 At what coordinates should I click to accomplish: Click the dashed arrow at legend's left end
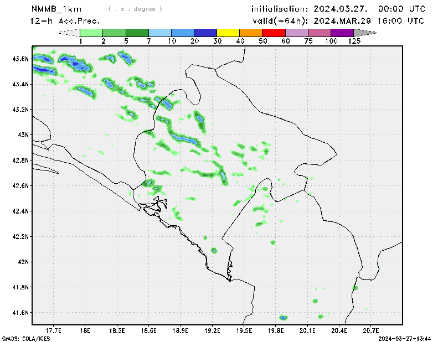tap(69, 33)
